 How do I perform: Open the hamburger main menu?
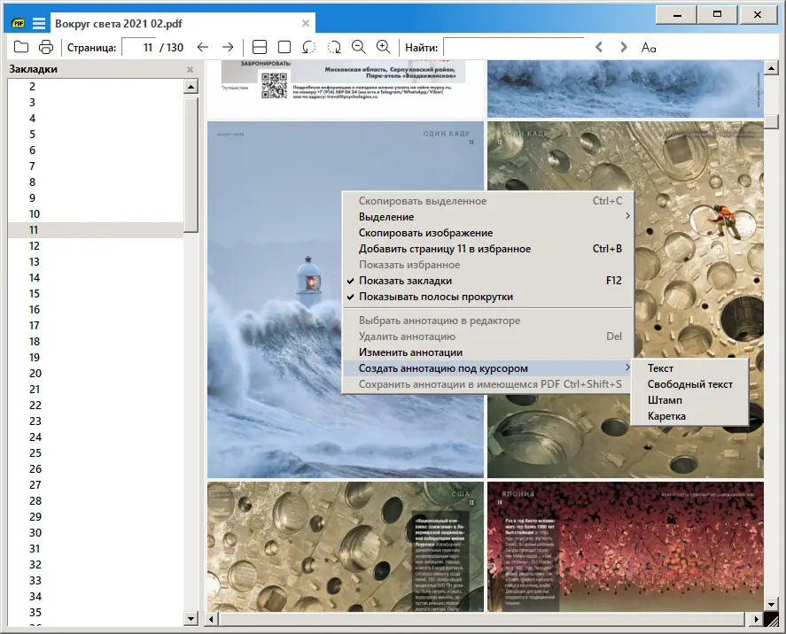pos(39,23)
